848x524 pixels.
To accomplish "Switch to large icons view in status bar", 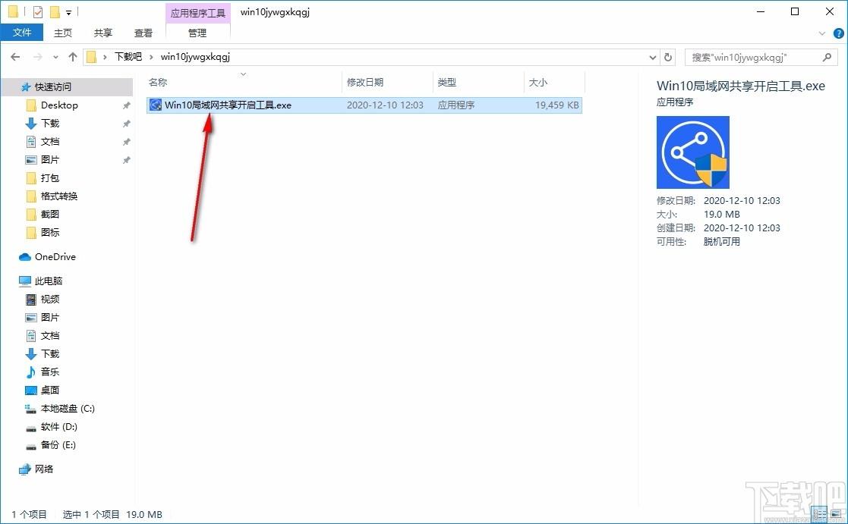I will click(836, 514).
